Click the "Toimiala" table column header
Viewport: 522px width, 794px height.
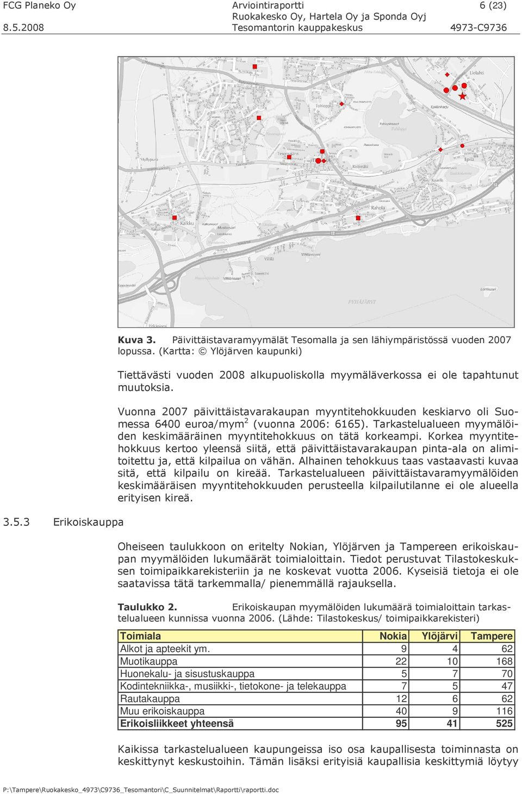140,636
